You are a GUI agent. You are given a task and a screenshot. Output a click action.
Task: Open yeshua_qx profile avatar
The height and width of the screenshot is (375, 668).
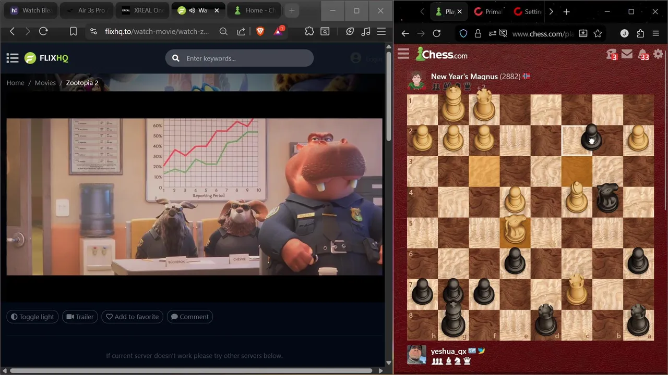(416, 355)
